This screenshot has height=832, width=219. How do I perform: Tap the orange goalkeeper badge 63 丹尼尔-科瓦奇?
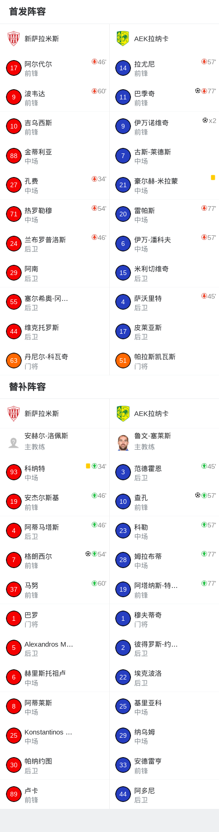(x=14, y=361)
